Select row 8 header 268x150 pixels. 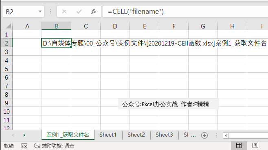(x=7, y=94)
